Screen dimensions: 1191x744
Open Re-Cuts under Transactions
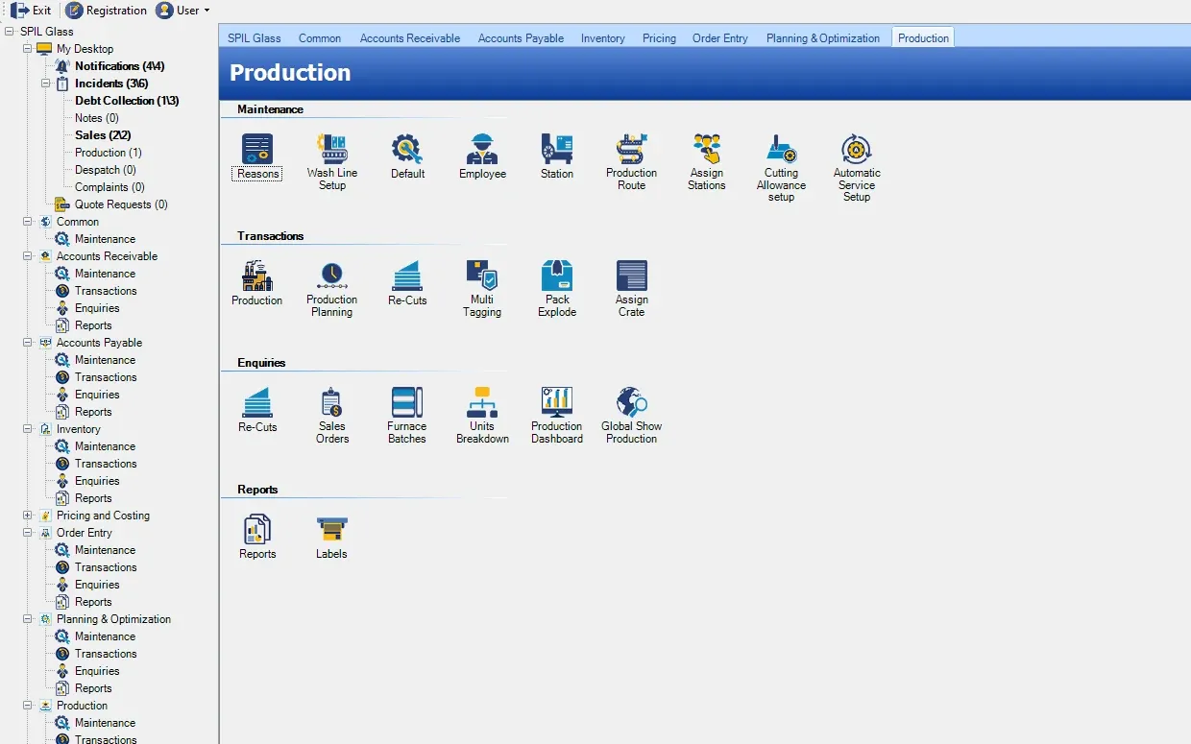(407, 283)
